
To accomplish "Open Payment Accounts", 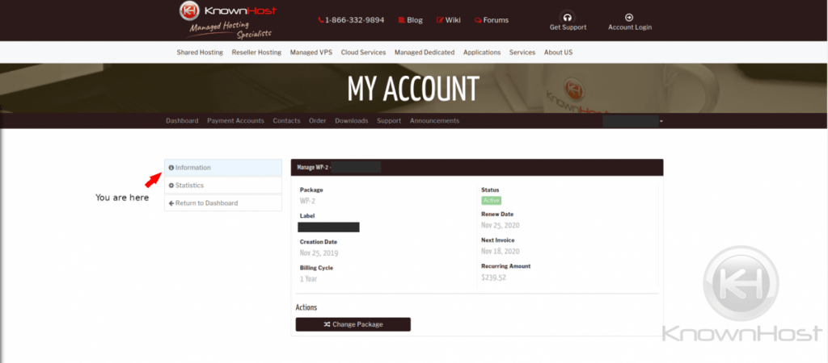I will 235,121.
